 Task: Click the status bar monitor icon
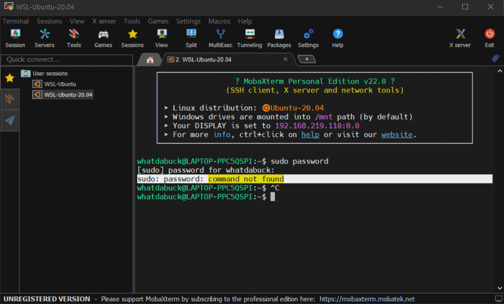tap(498, 299)
